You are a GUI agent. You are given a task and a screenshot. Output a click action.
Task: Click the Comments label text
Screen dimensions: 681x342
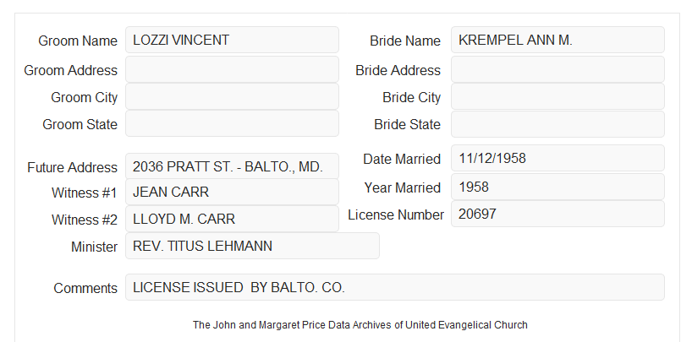click(85, 288)
